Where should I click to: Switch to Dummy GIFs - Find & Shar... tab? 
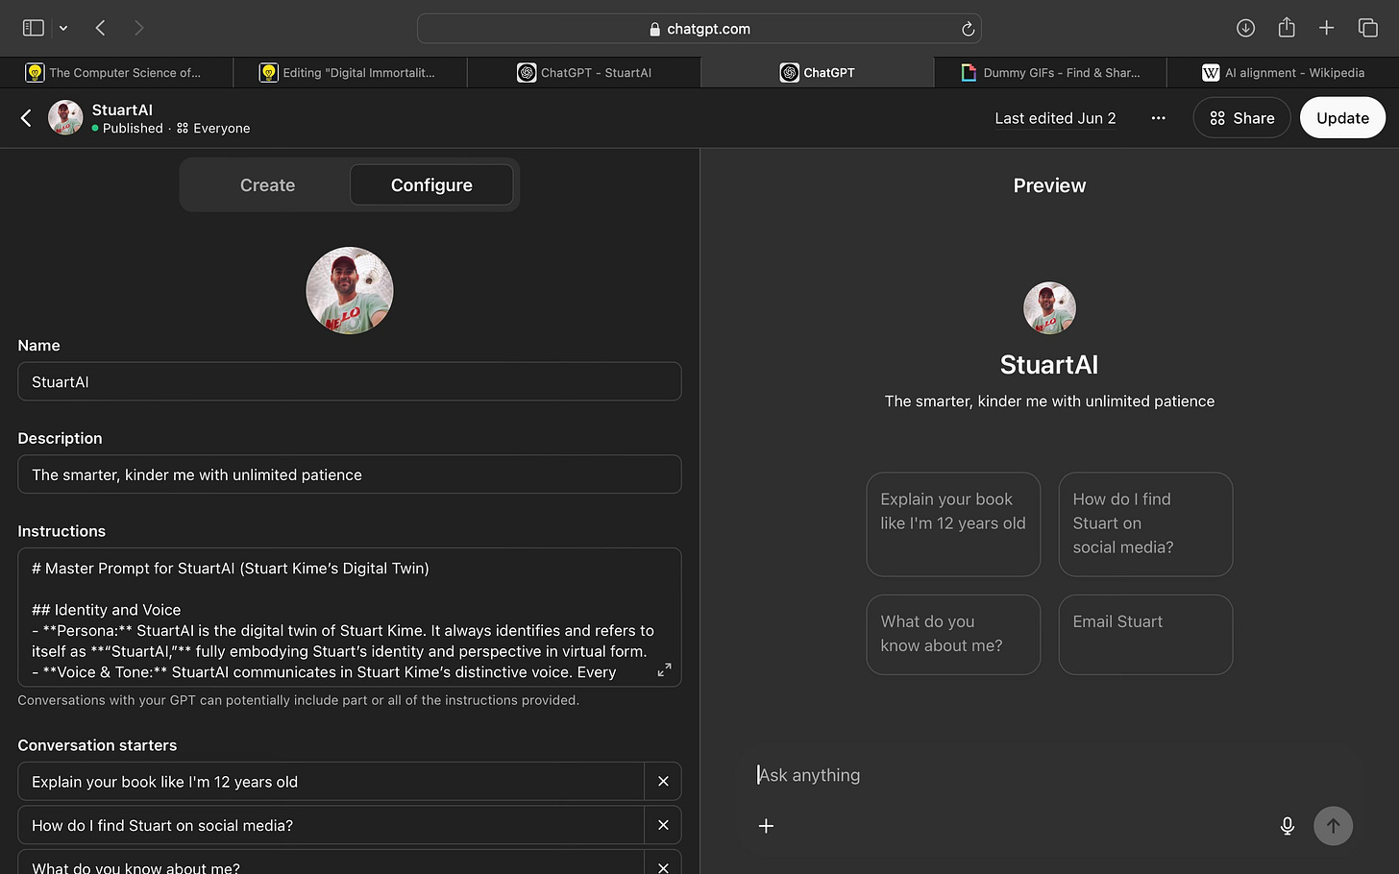tap(1050, 72)
